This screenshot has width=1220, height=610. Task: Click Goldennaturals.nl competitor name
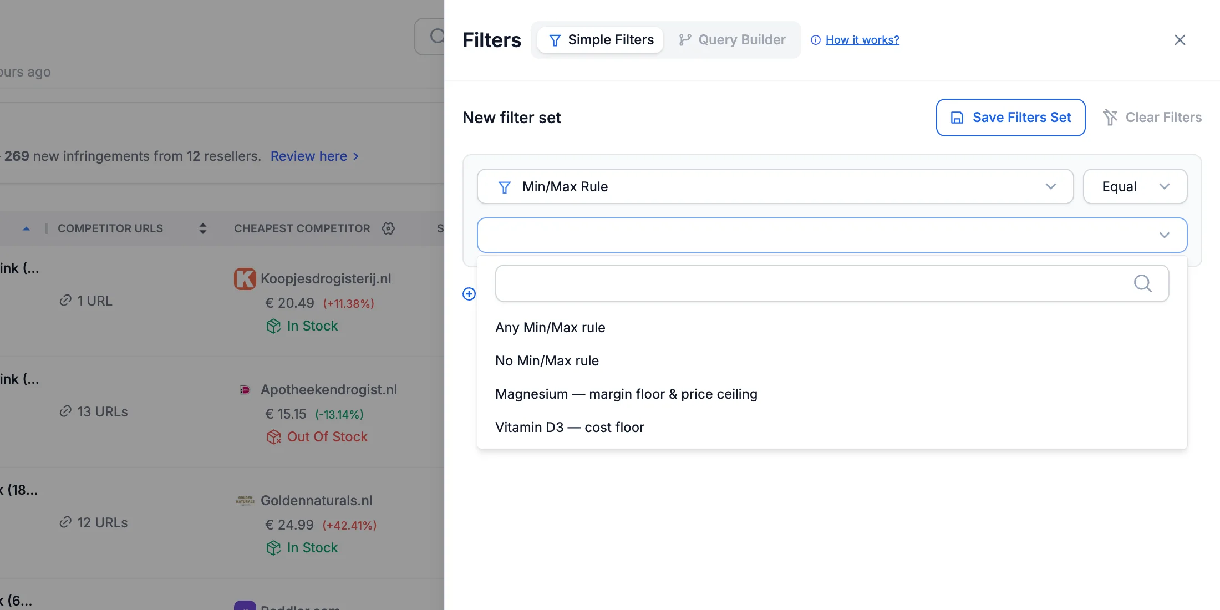(316, 500)
